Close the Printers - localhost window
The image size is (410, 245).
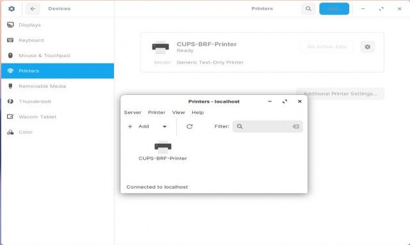pyautogui.click(x=300, y=101)
